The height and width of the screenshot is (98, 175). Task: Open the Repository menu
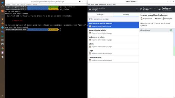(103, 5)
